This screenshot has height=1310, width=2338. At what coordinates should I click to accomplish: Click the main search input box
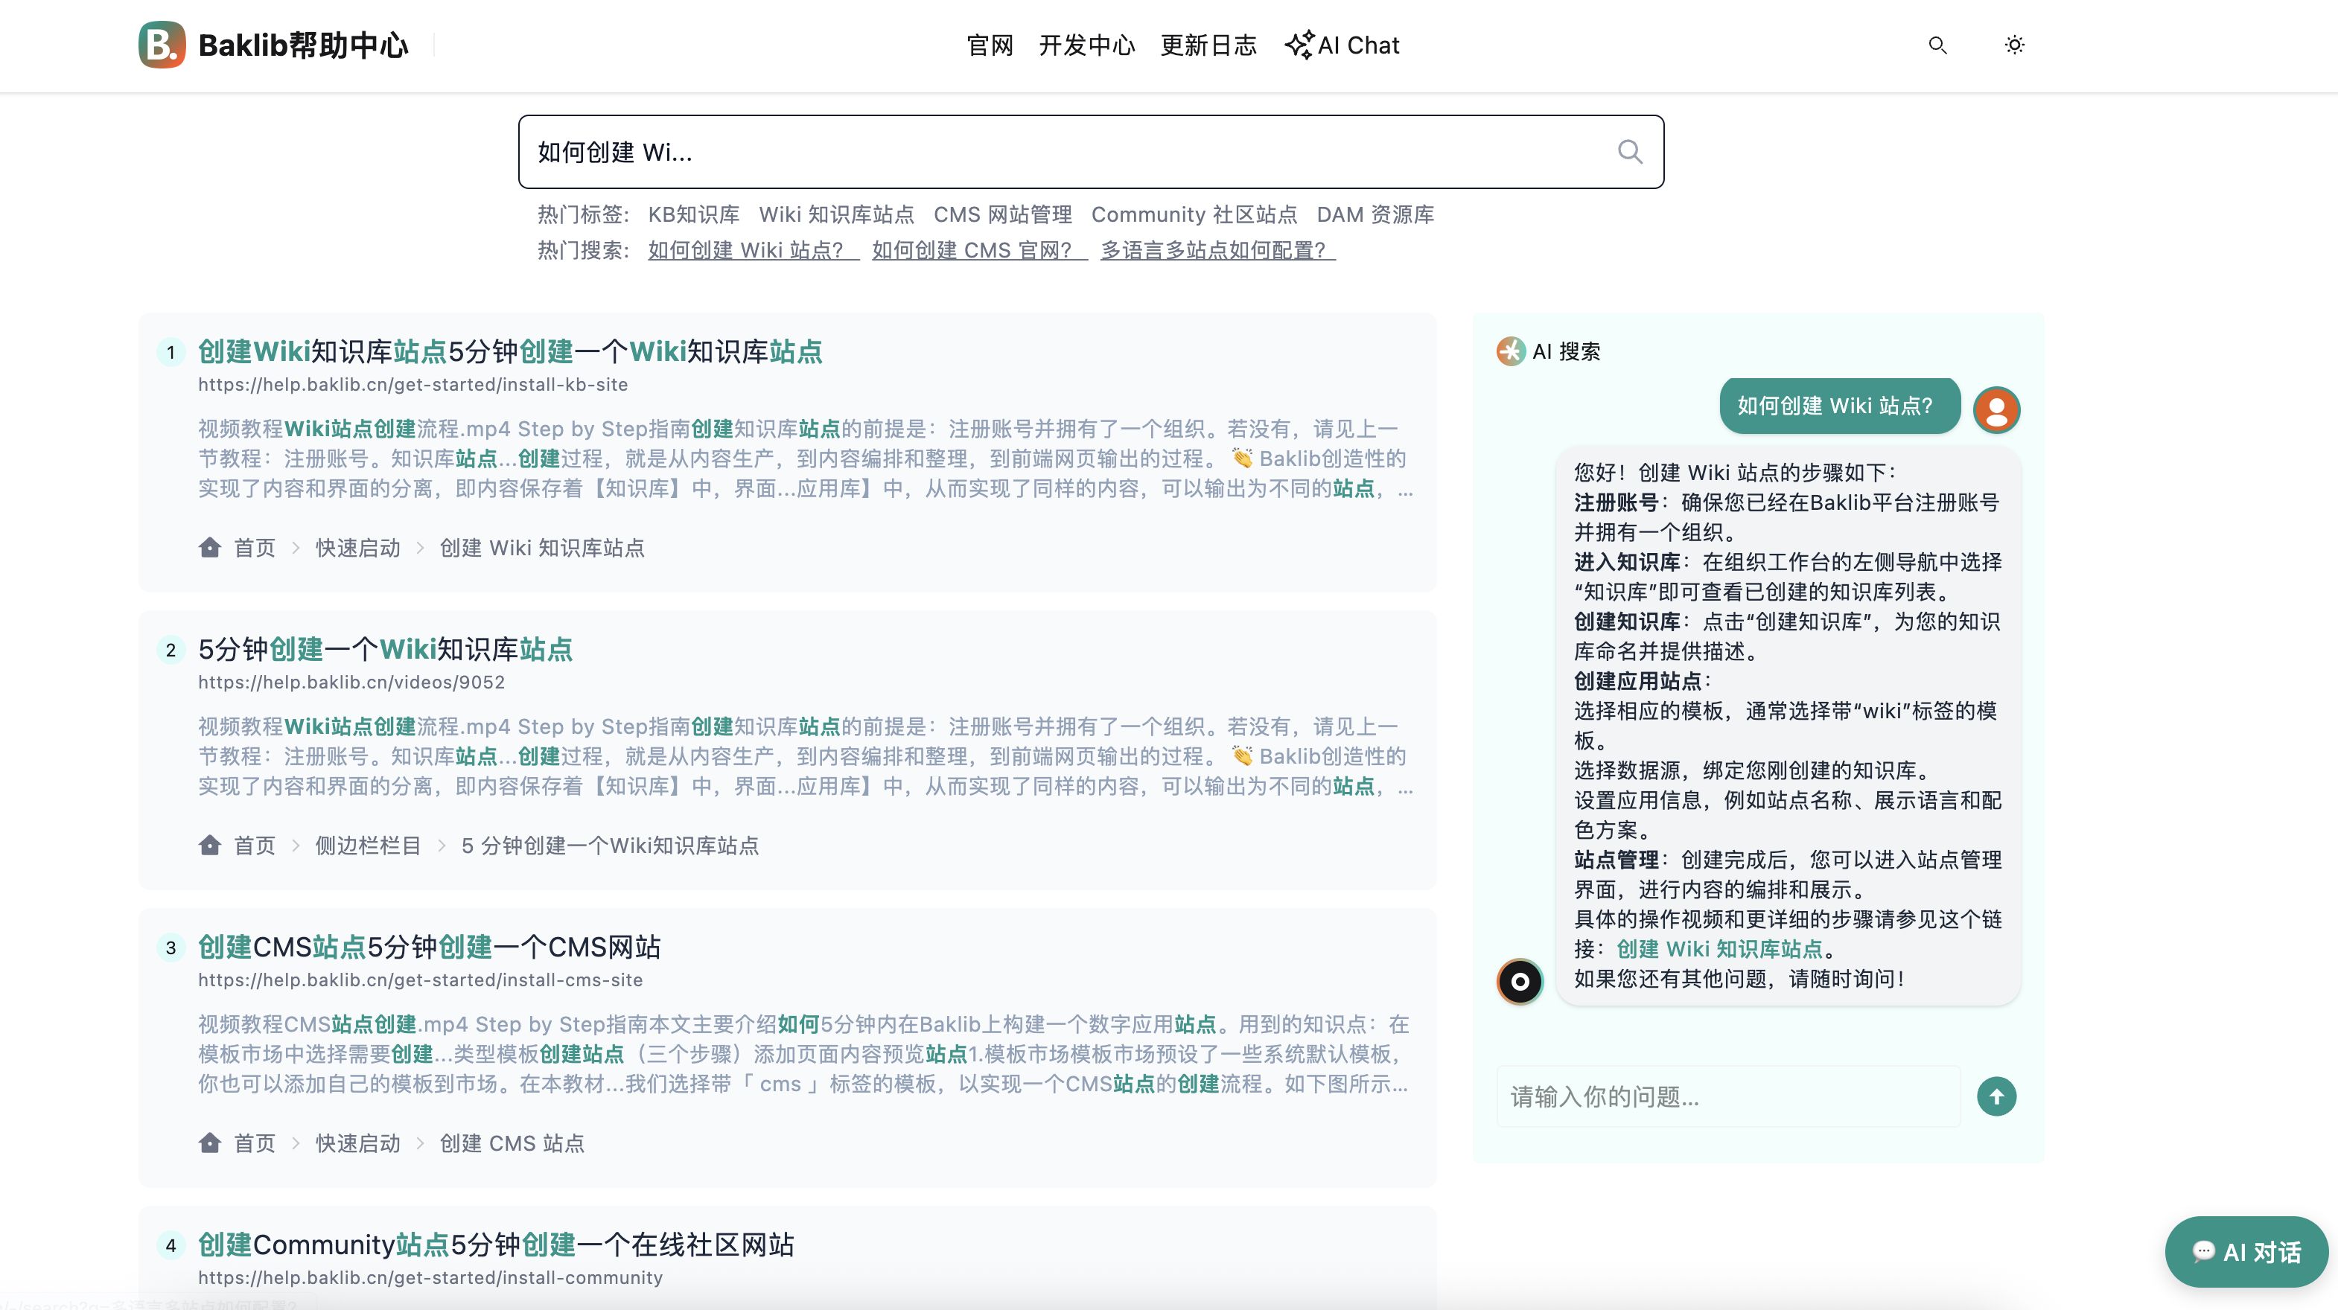[x=1044, y=152]
